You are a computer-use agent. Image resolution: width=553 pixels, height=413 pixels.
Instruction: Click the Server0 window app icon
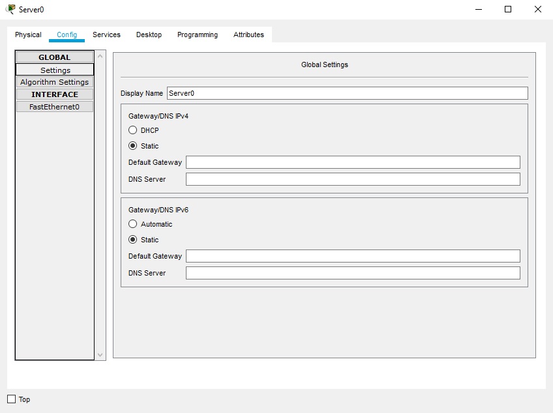[10, 9]
